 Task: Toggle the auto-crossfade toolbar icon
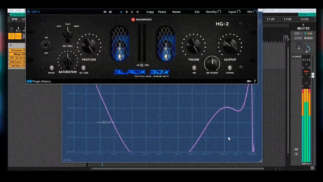pyautogui.click(x=11, y=36)
